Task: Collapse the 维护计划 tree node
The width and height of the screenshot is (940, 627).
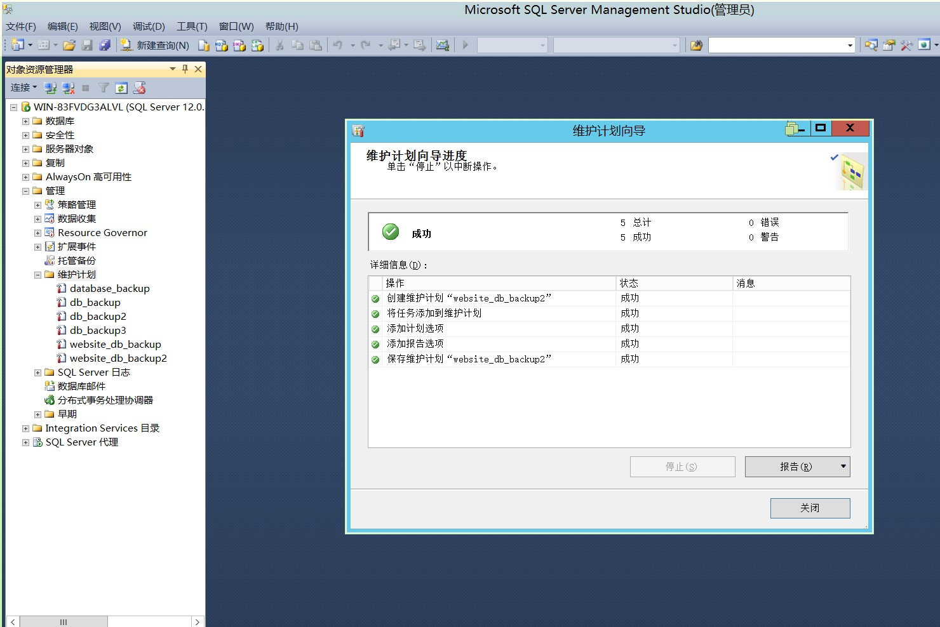Action: (37, 274)
